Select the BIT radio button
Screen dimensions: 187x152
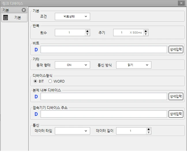click(x=35, y=81)
